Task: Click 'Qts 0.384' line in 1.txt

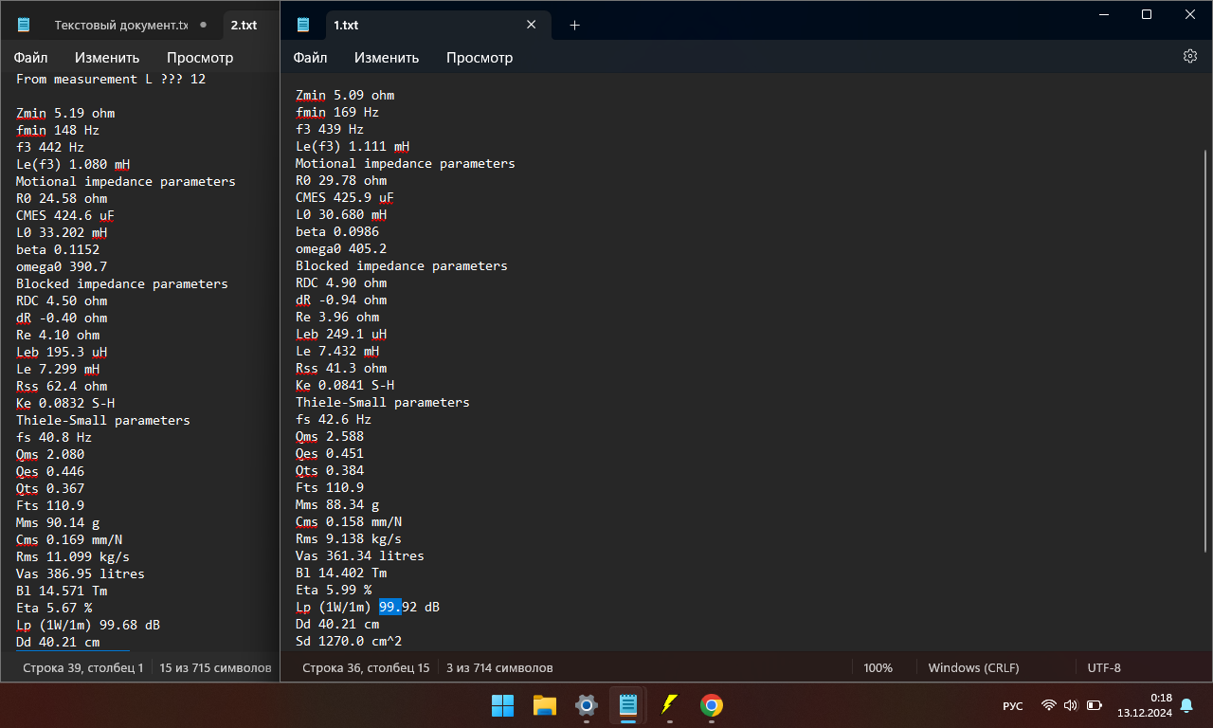Action: click(330, 470)
